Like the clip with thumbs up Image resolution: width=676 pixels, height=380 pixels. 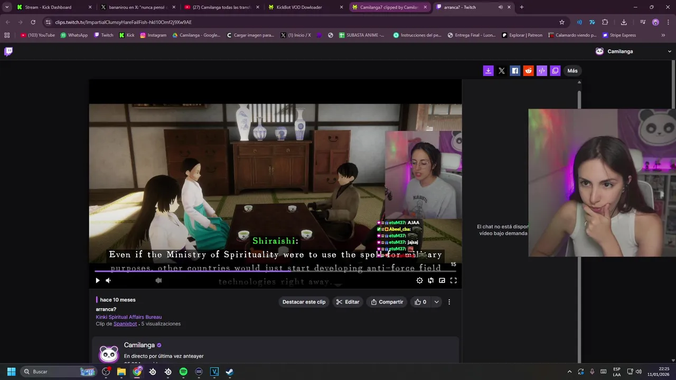420,302
